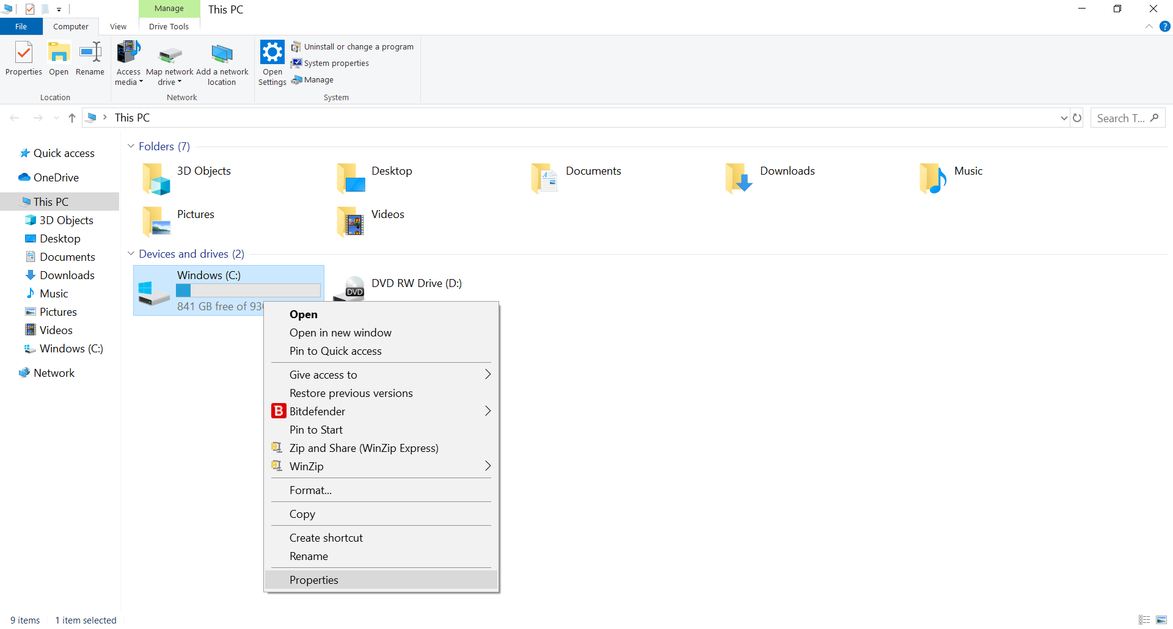Click the Manage icon in System group
The width and height of the screenshot is (1173, 629).
tap(318, 79)
